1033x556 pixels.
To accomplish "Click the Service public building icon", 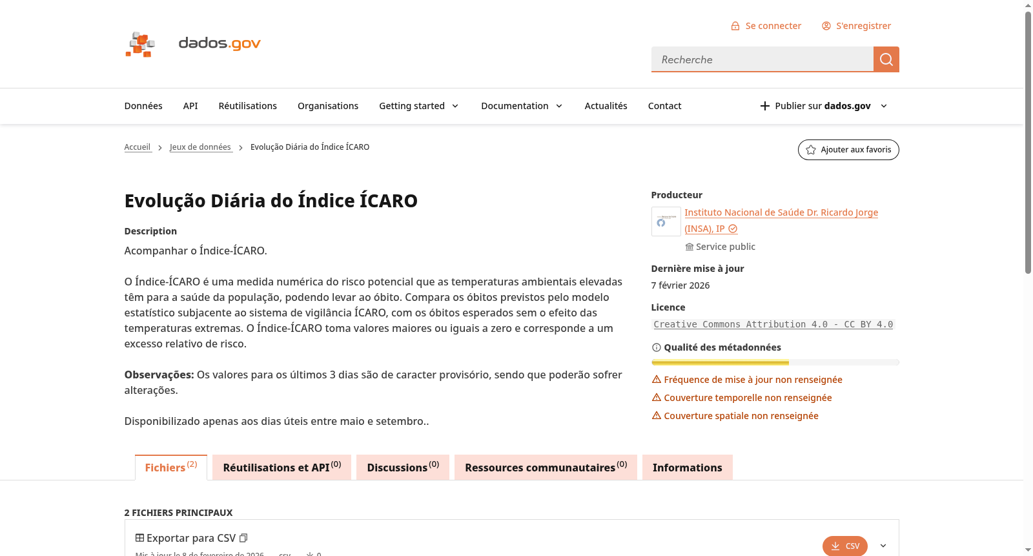I will pyautogui.click(x=690, y=247).
